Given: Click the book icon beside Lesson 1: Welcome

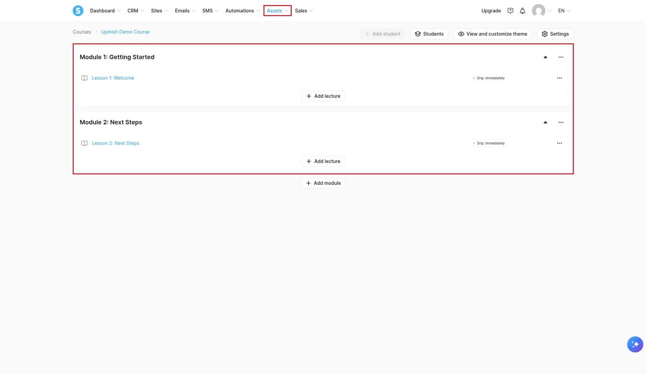Looking at the screenshot, I should [84, 78].
